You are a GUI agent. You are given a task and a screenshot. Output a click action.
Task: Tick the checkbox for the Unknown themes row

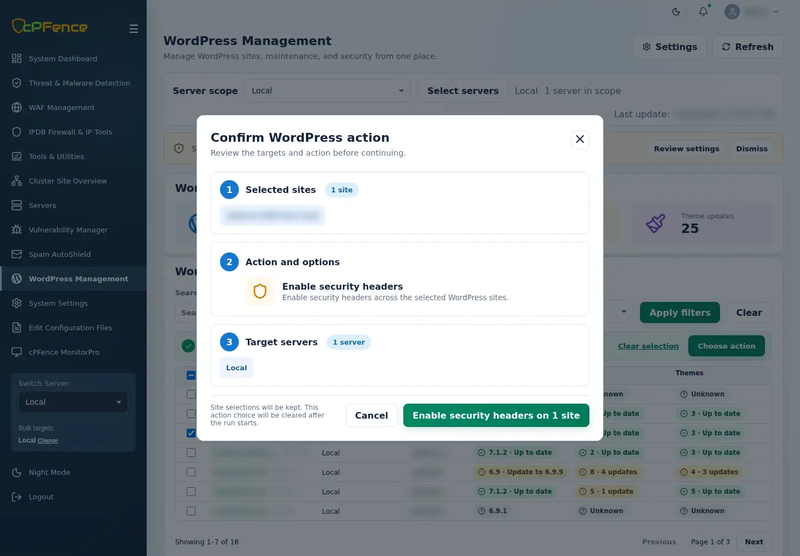(191, 394)
